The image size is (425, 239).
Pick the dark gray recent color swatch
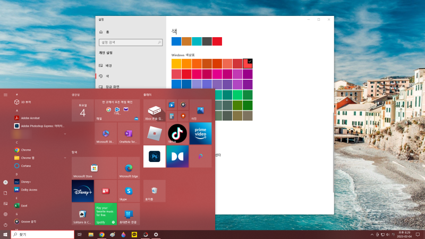[x=207, y=41]
